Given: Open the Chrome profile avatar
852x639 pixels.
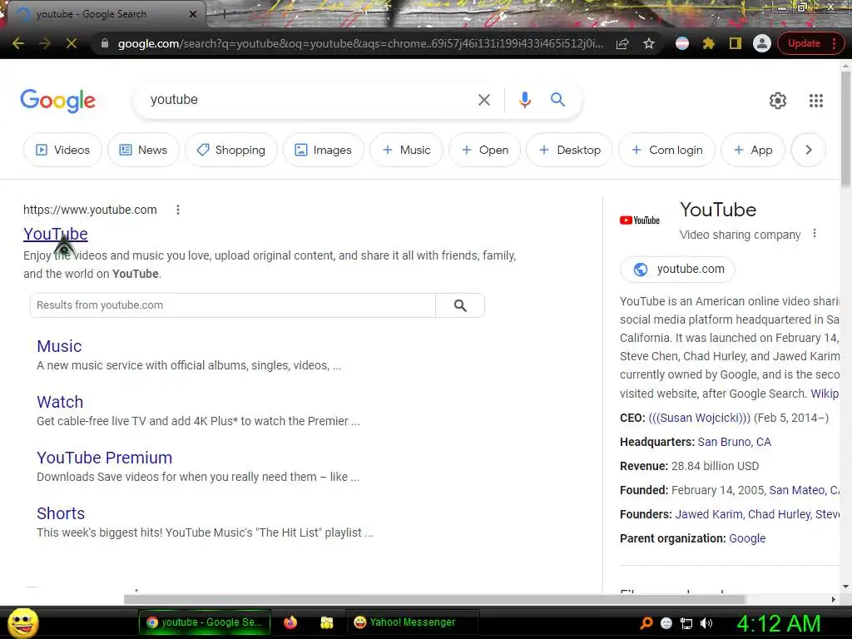Looking at the screenshot, I should 762,43.
